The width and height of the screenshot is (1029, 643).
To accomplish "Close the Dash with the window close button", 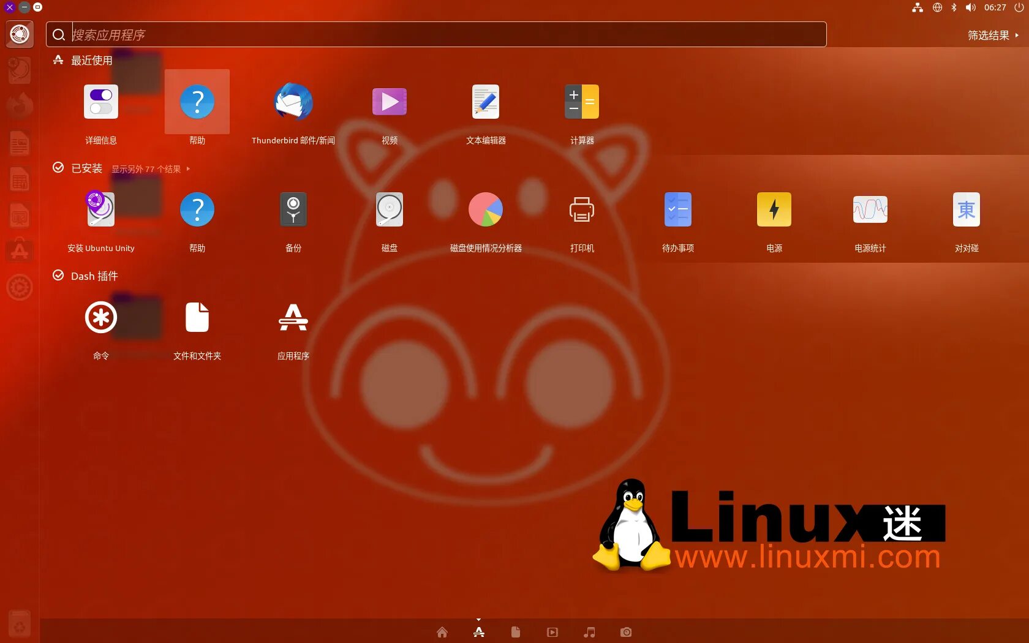I will tap(9, 7).
